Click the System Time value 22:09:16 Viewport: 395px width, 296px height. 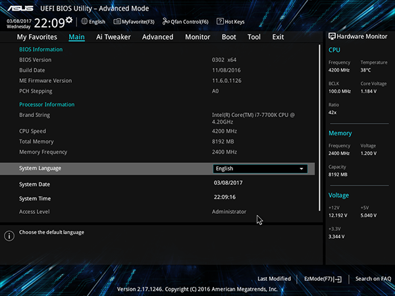[224, 197]
